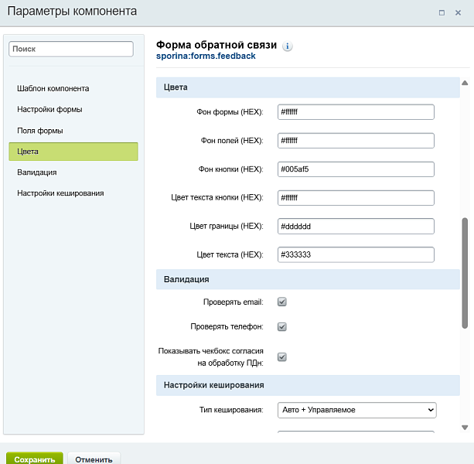
Task: Toggle the Проверять email checkbox
Action: pos(282,302)
